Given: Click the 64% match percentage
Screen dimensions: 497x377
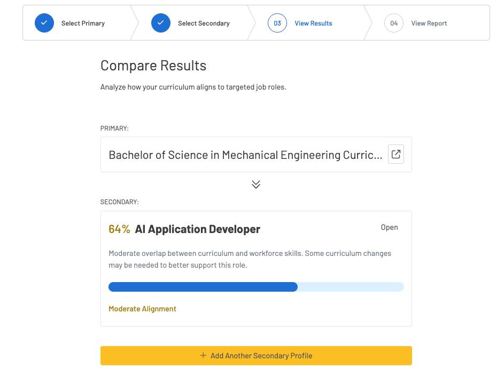Looking at the screenshot, I should [119, 229].
